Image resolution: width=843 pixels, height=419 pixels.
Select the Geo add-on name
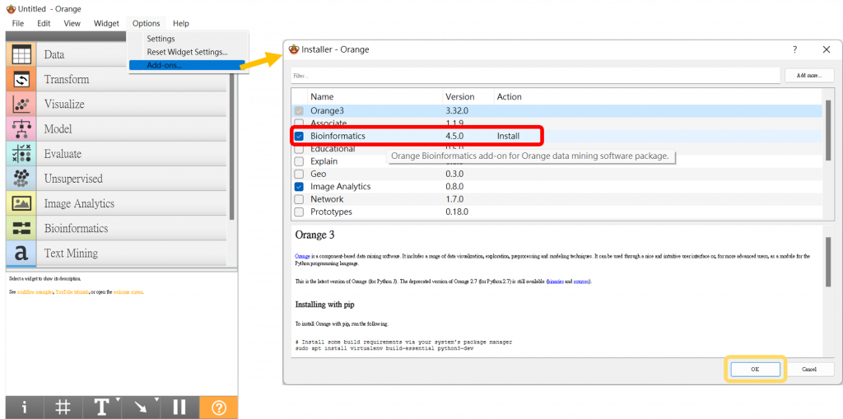coord(319,174)
